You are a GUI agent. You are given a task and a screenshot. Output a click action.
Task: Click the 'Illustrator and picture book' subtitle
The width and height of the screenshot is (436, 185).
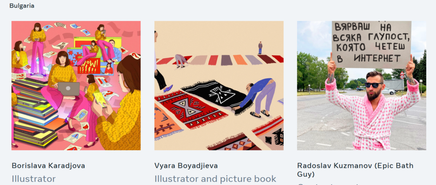(x=215, y=179)
